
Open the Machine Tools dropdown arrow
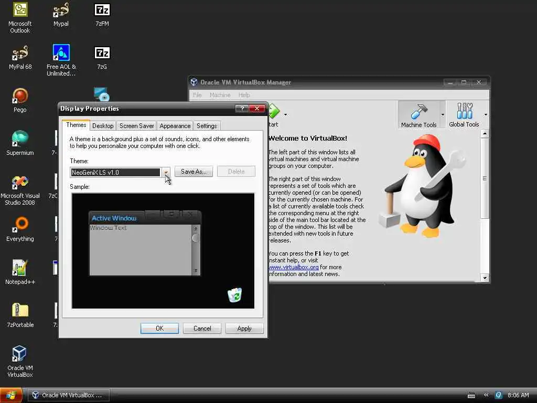tap(443, 115)
